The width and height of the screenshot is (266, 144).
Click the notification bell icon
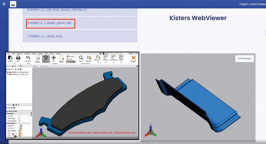tap(137, 66)
